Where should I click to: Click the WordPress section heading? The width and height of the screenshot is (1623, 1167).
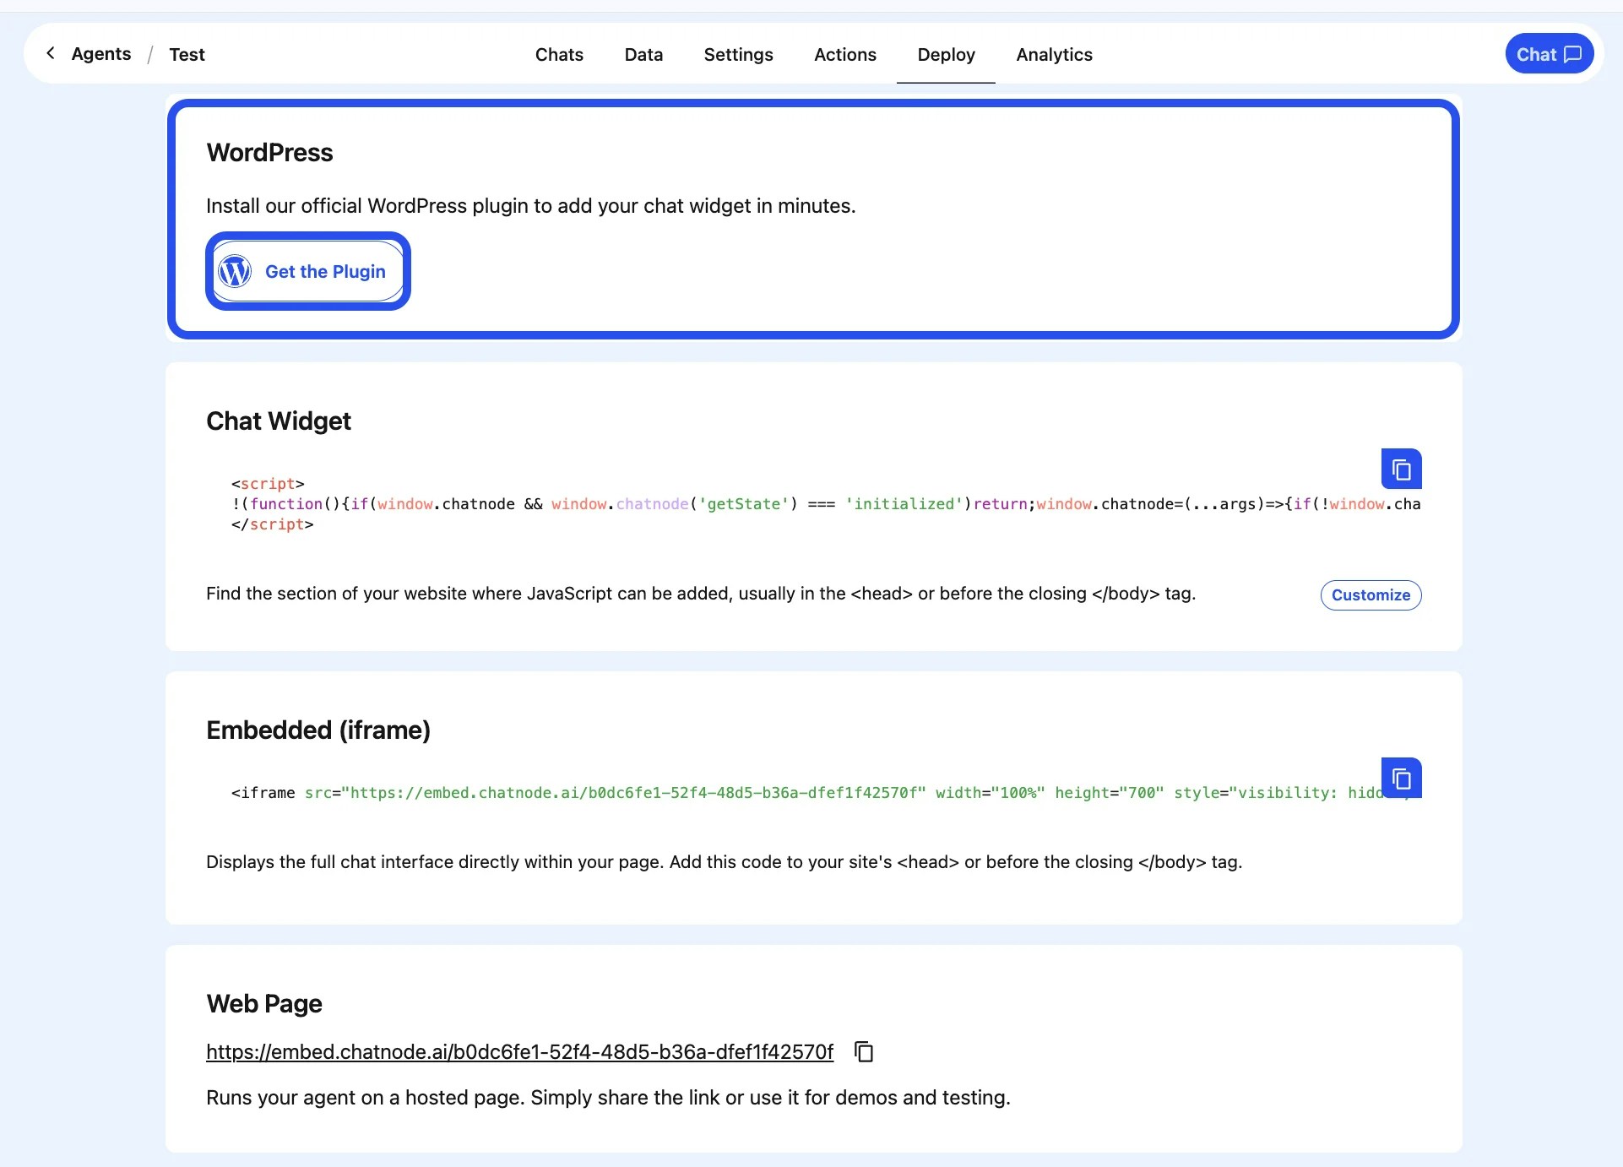(x=269, y=153)
